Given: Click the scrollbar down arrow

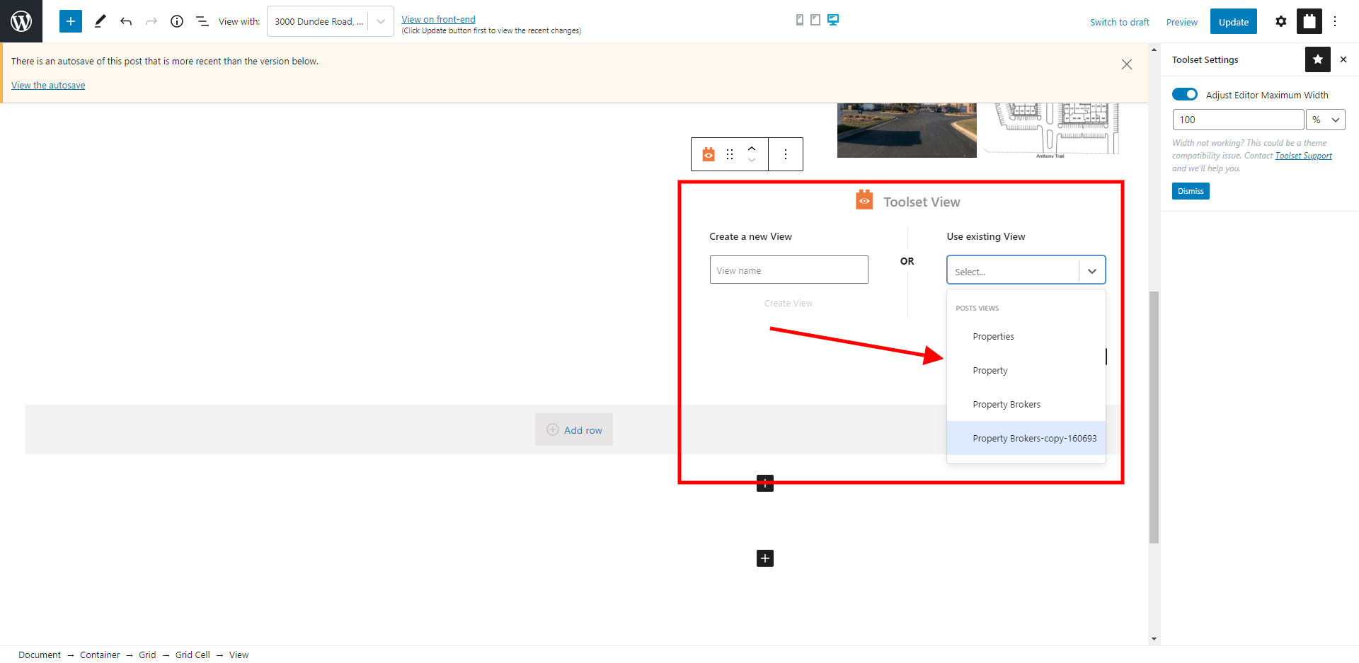Looking at the screenshot, I should (x=1154, y=639).
